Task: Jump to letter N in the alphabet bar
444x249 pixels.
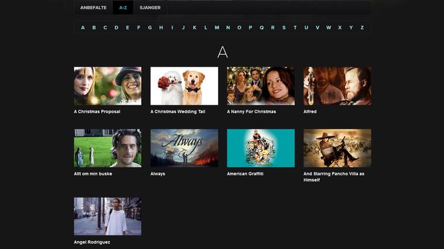Action: 228,27
